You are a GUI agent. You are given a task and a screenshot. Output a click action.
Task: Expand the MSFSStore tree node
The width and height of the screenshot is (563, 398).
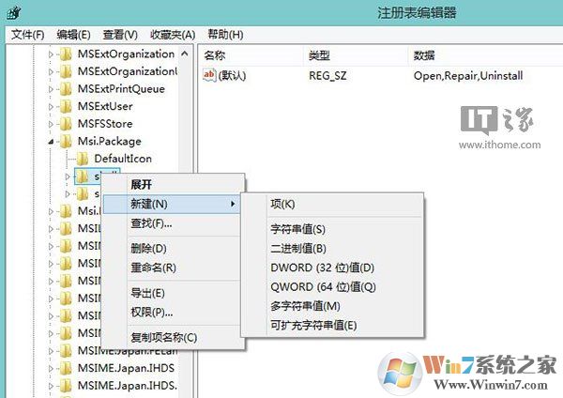pyautogui.click(x=51, y=124)
